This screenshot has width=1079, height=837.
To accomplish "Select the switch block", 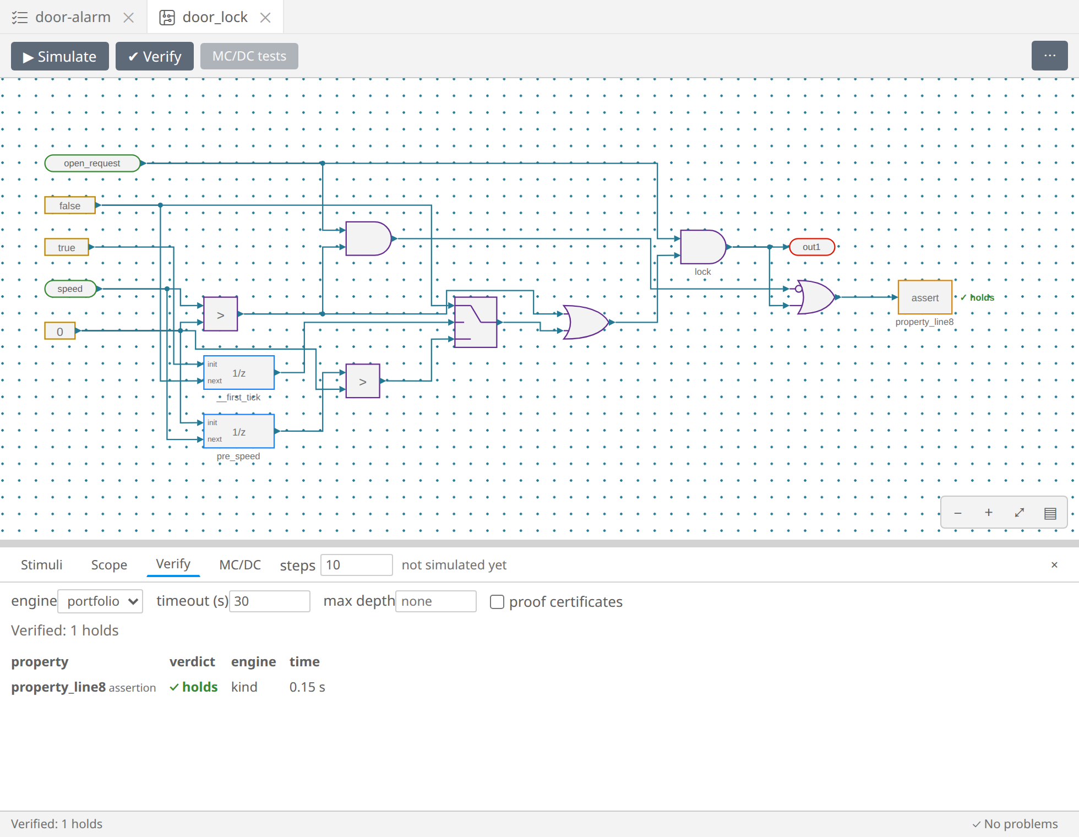I will tap(476, 322).
